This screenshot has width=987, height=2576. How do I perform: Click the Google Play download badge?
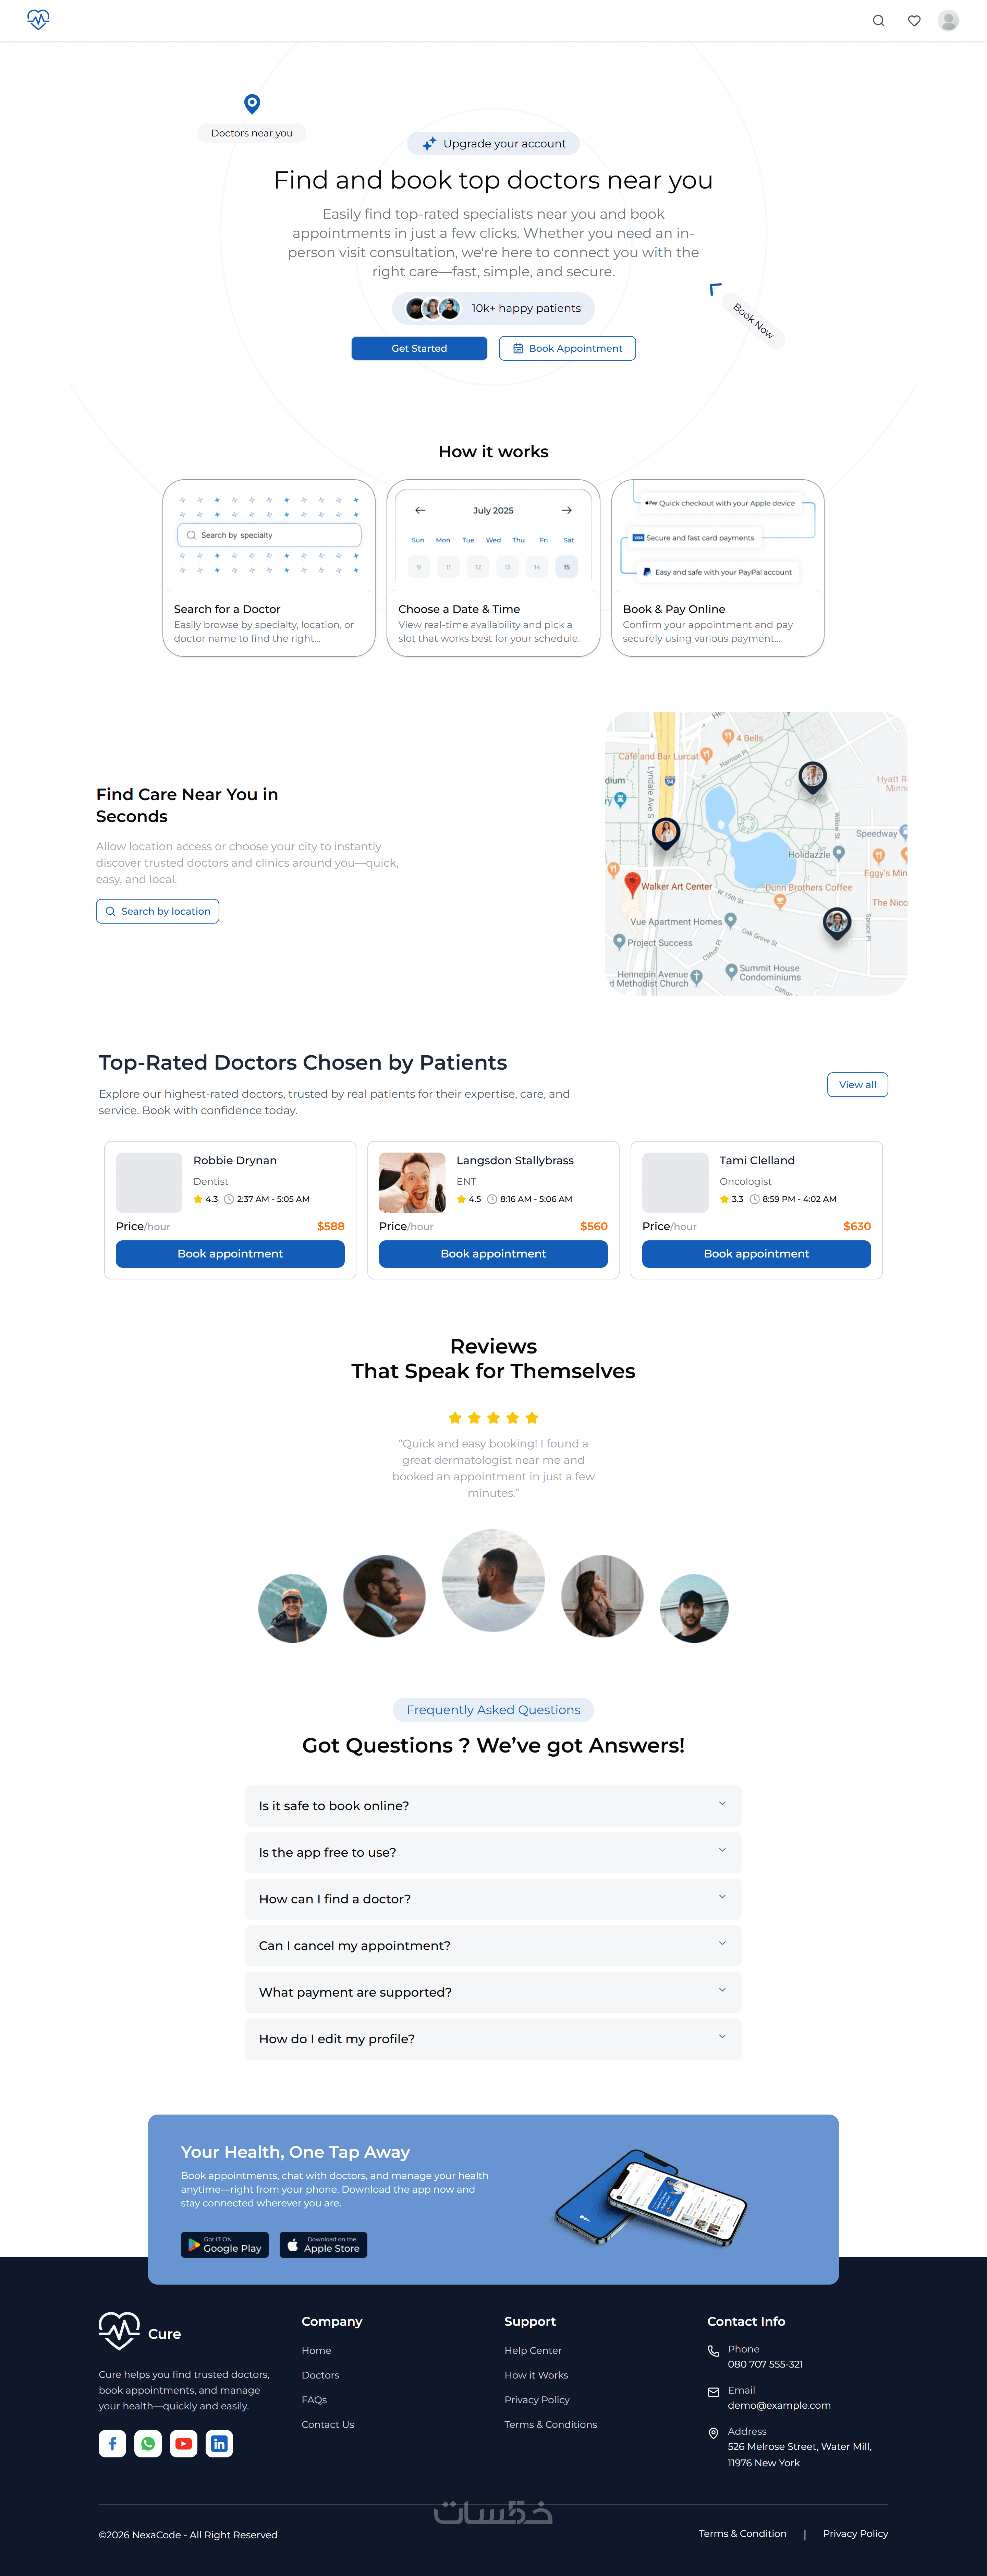click(x=225, y=2245)
